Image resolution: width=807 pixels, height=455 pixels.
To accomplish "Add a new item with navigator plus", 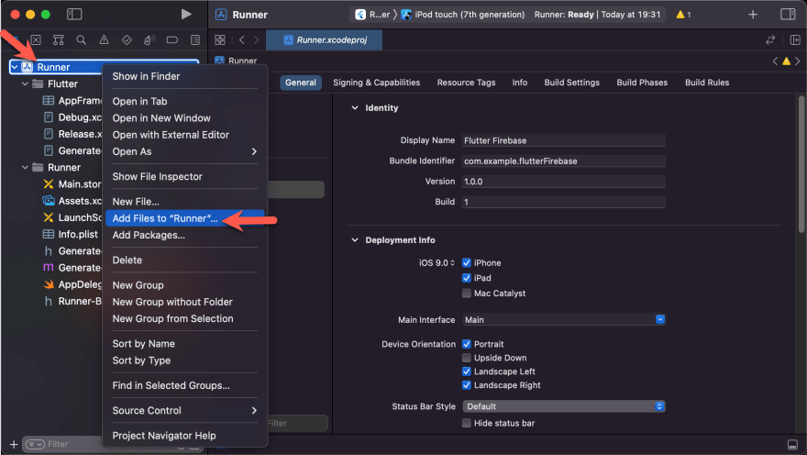I will [x=14, y=444].
